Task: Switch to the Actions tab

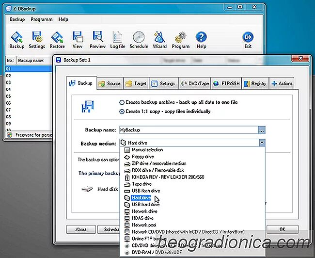Action: [282, 83]
